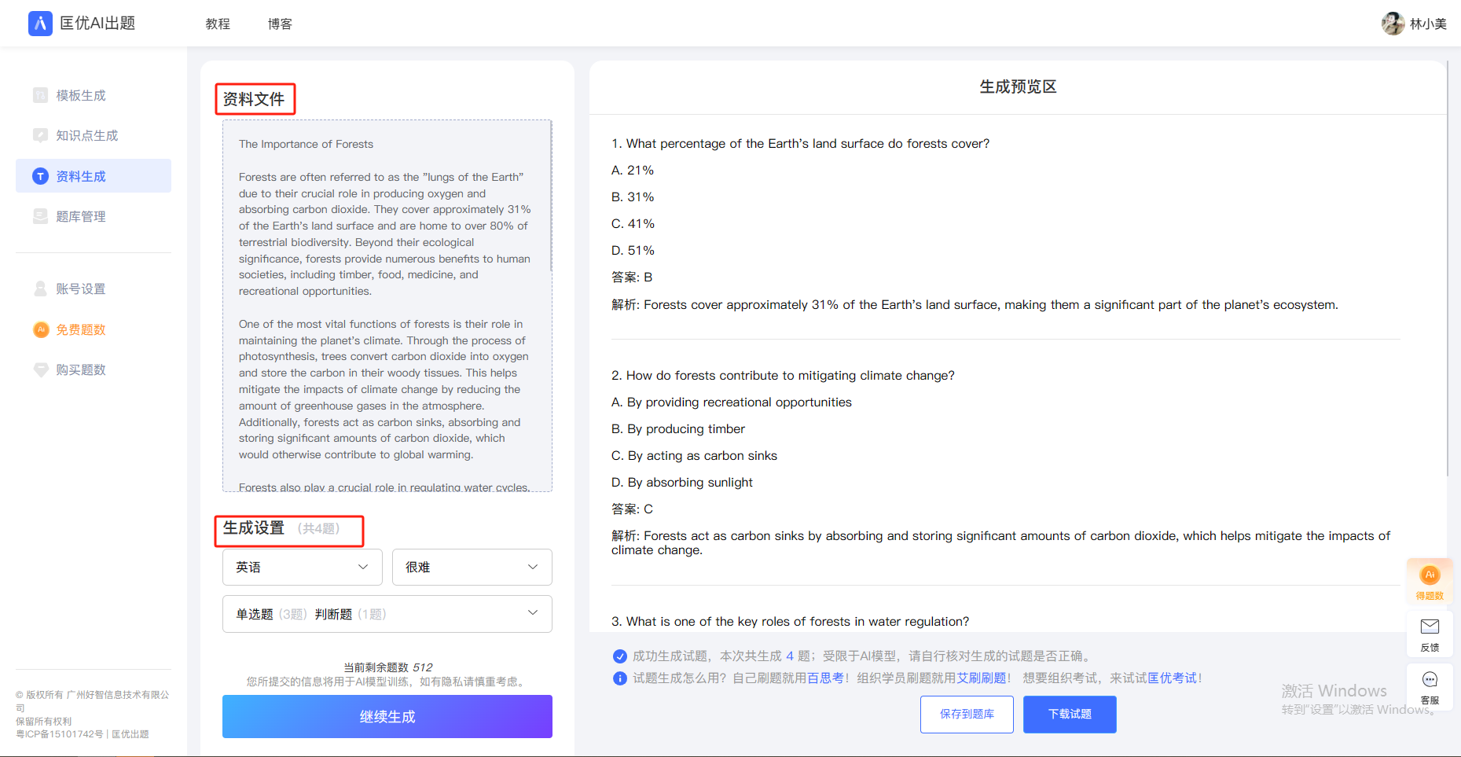Viewport: 1461px width, 757px height.
Task: Select 资料生成 text in the sidebar
Action: pos(81,176)
